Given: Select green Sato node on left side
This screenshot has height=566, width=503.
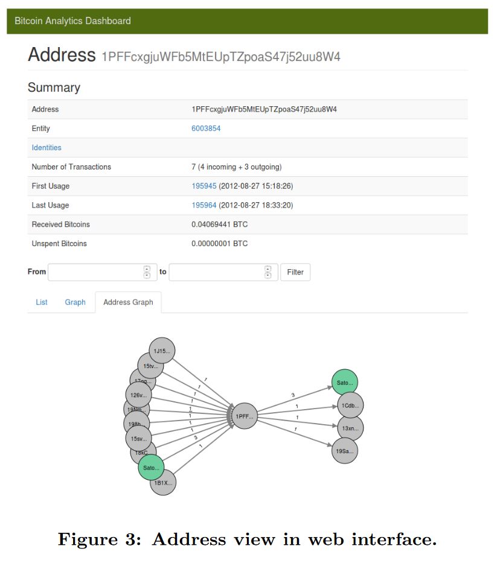Looking at the screenshot, I should tap(151, 468).
